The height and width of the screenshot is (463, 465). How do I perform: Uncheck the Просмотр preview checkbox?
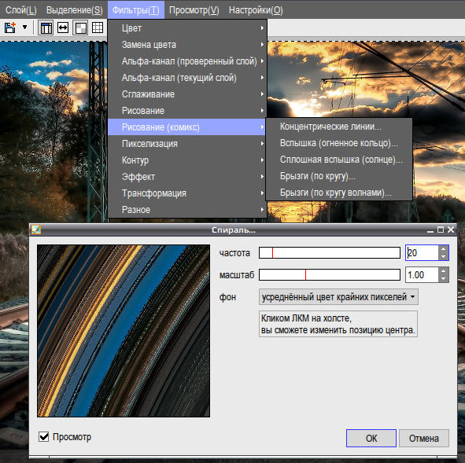(x=44, y=436)
